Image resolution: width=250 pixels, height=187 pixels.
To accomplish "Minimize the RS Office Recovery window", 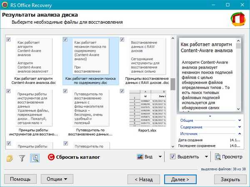I will click(x=213, y=5).
